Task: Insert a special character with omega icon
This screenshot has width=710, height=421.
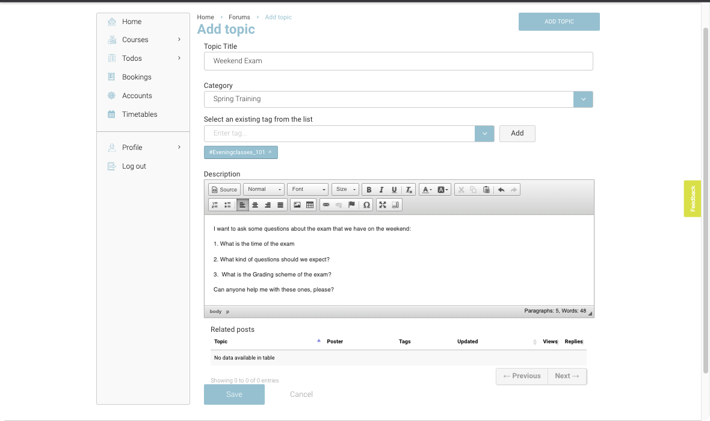Action: [x=366, y=205]
